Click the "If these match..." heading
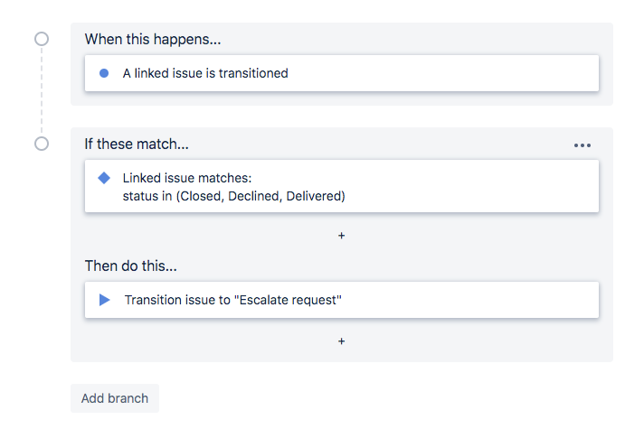Image resolution: width=644 pixels, height=429 pixels. (137, 145)
